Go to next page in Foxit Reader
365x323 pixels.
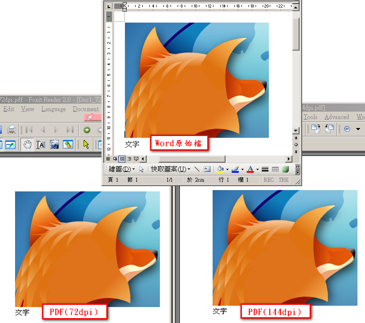(x=56, y=130)
